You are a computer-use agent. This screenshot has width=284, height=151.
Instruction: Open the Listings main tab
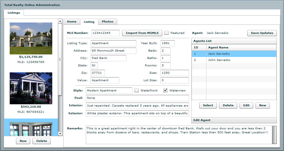(x=14, y=13)
